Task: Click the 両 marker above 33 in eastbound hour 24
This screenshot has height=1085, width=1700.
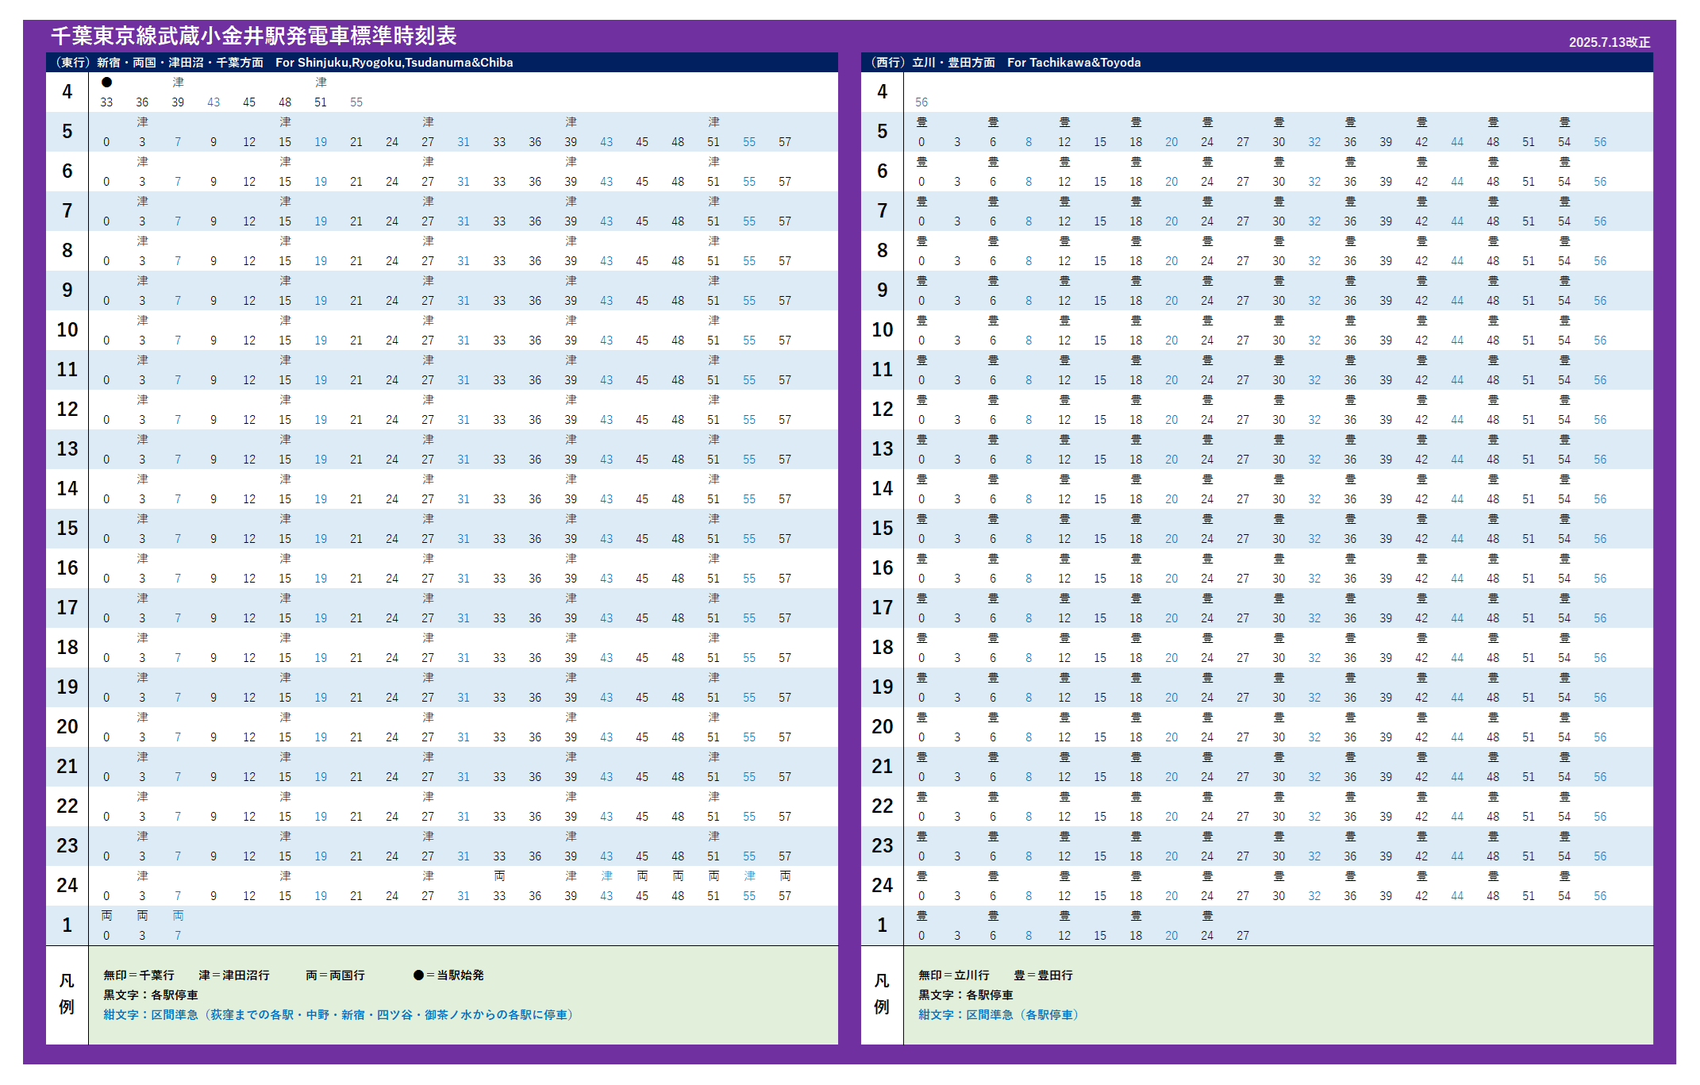Action: [499, 876]
